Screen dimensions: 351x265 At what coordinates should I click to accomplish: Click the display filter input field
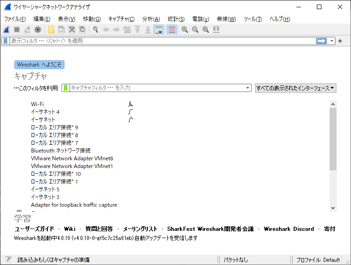tap(162, 41)
